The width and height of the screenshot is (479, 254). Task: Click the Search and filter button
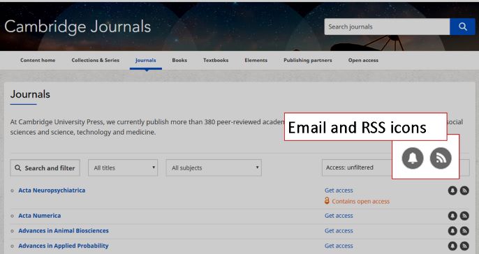[x=45, y=168]
